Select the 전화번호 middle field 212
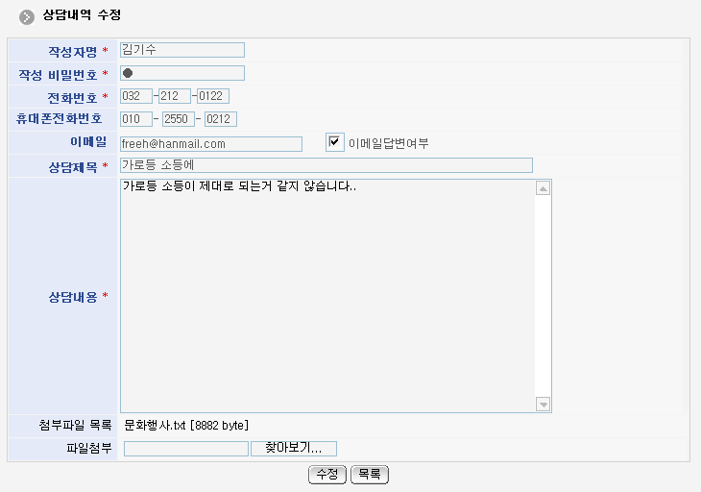 175,96
